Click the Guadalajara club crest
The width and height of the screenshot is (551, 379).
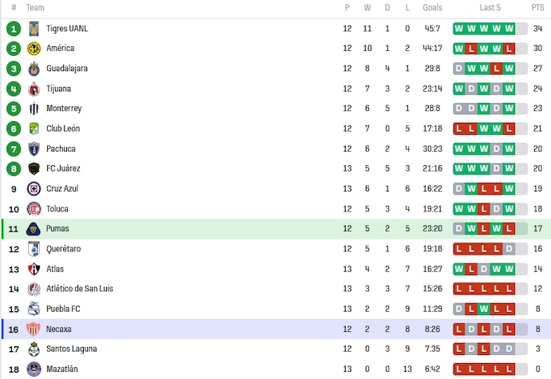[x=34, y=69]
